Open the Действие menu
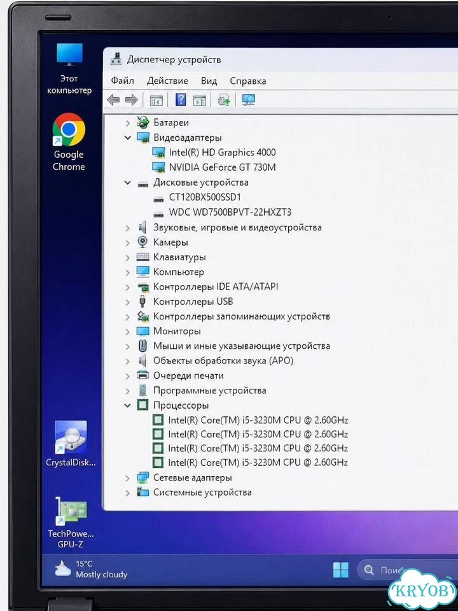Viewport: 458px width, 611px height. click(x=167, y=81)
